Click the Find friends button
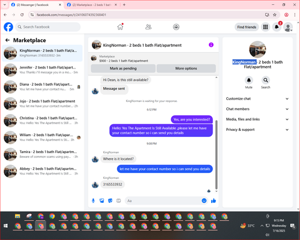 tap(247, 27)
